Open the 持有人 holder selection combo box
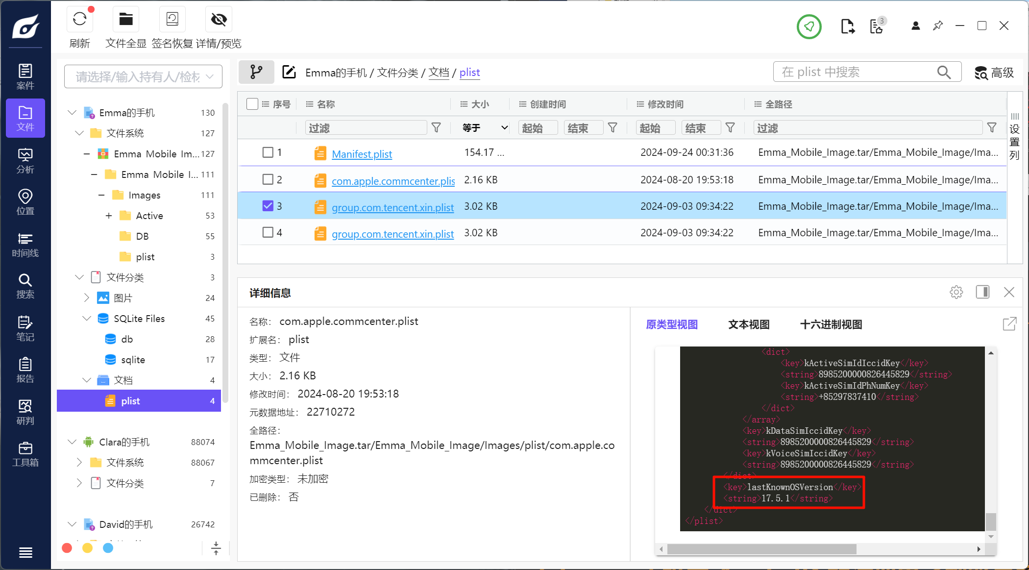The image size is (1029, 570). click(x=143, y=76)
